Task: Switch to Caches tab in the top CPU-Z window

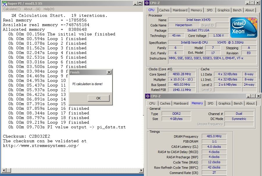Action: coord(164,10)
